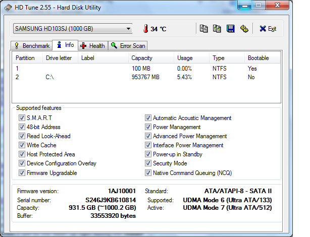Click the Usage column header
This screenshot has width=310, height=237.
click(x=185, y=58)
